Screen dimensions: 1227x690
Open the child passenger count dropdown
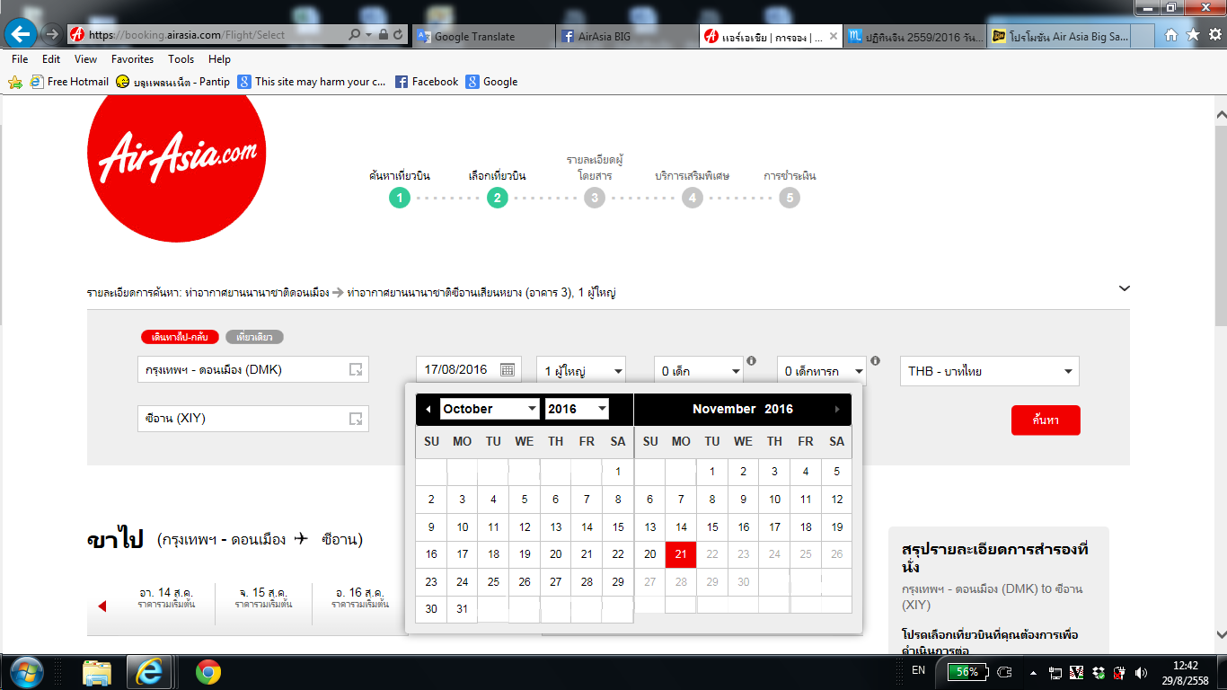point(700,370)
